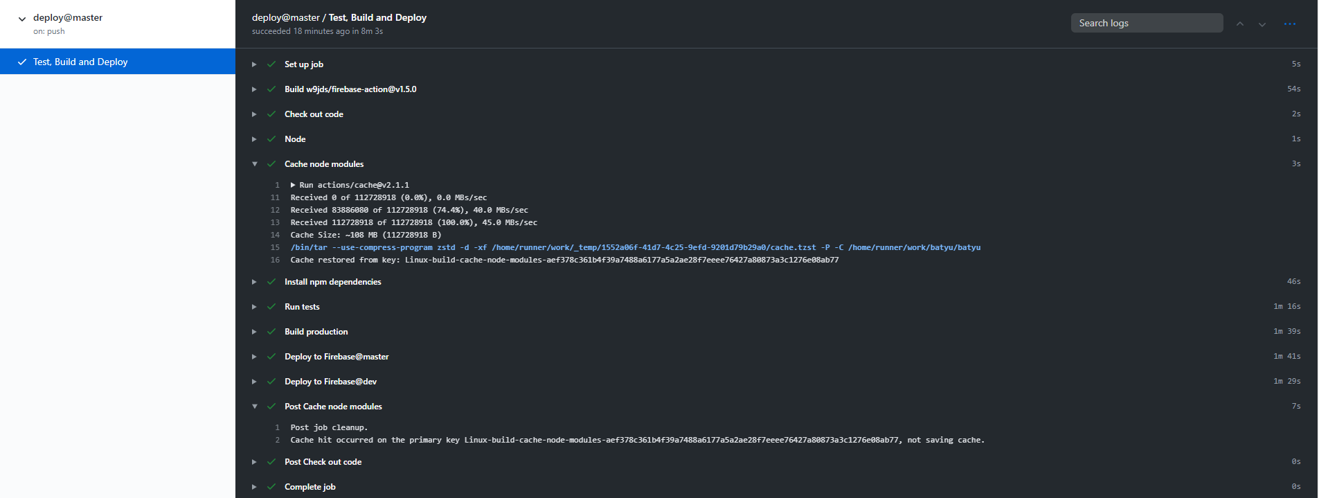Click the Cache hit occurred log line

point(637,440)
